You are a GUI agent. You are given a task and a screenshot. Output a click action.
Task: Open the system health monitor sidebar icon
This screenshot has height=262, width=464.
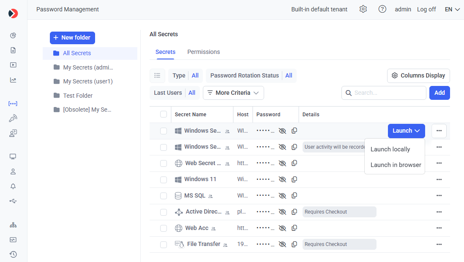point(13,240)
